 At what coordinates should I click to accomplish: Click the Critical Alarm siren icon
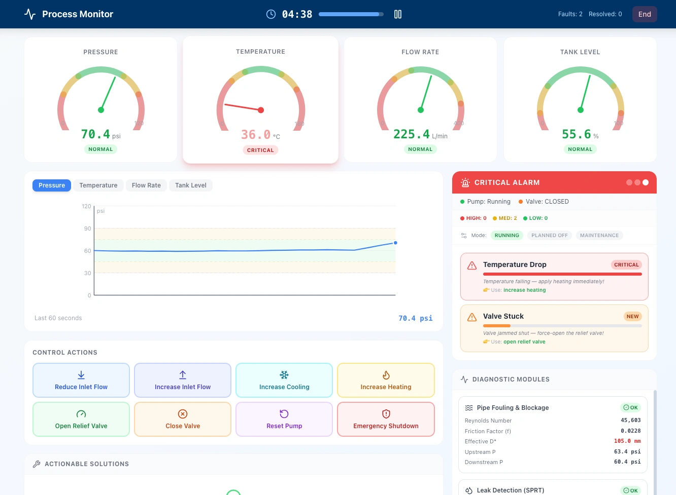(x=465, y=182)
